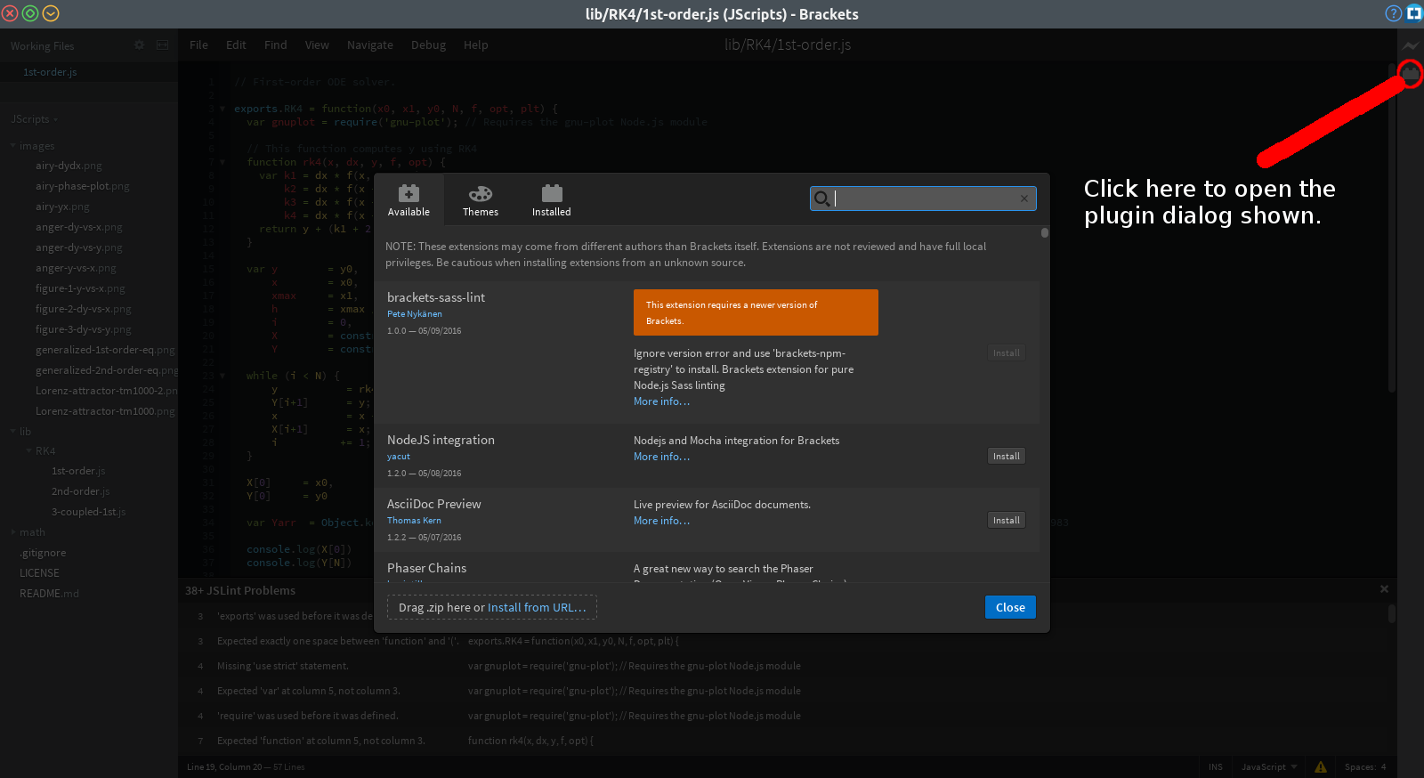Open airy-dydx.png in the file tree
This screenshot has height=778, width=1424.
point(69,166)
